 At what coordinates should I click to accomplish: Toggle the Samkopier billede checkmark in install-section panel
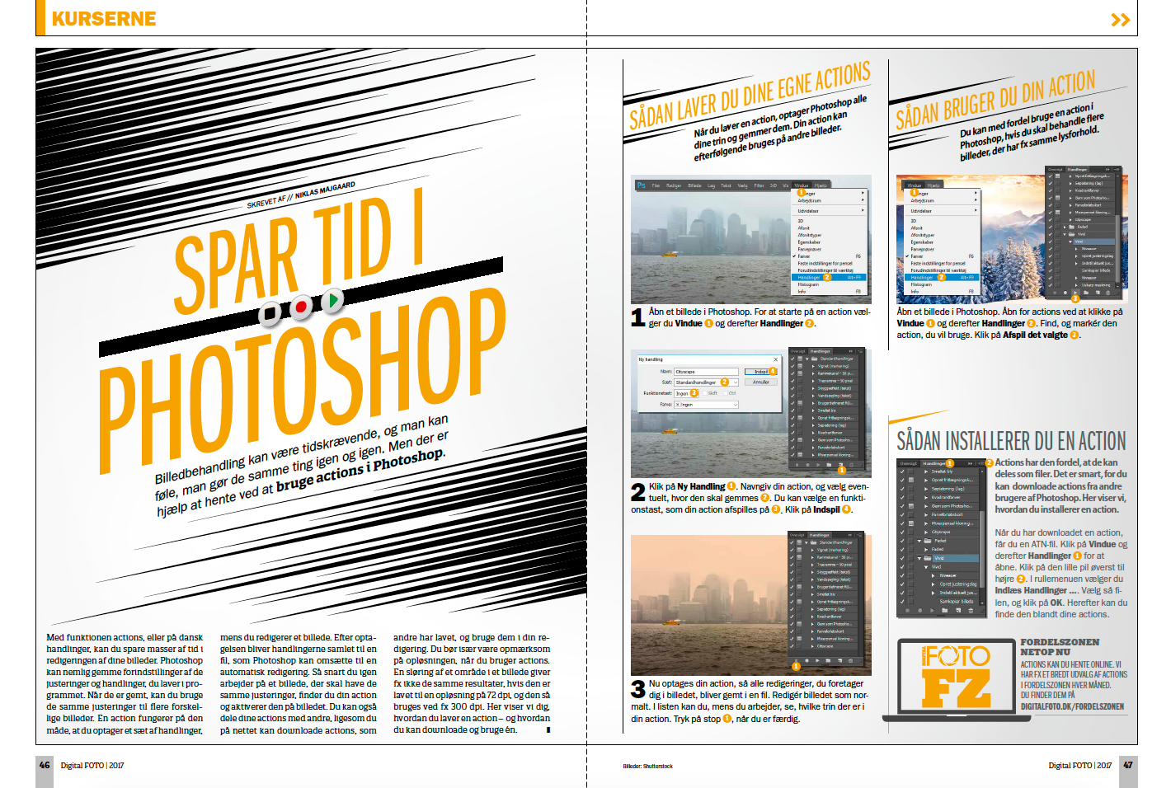901,601
